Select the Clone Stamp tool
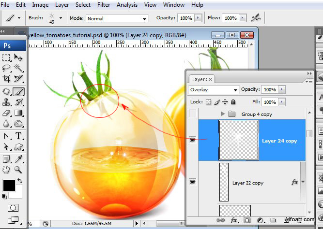 coord(6,102)
